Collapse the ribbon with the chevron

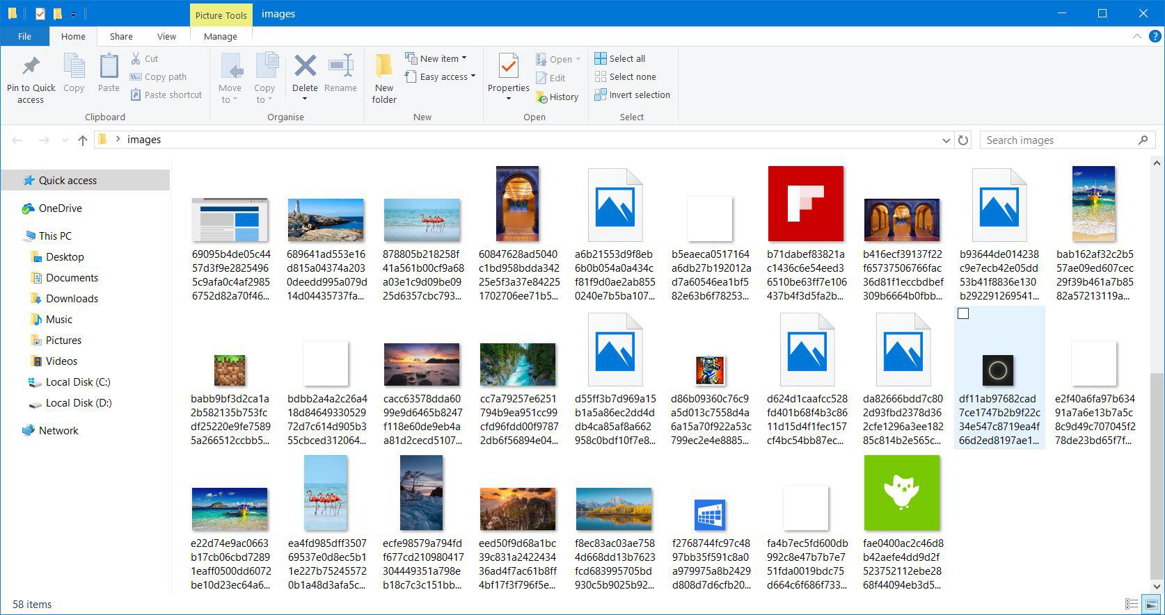pyautogui.click(x=1137, y=36)
